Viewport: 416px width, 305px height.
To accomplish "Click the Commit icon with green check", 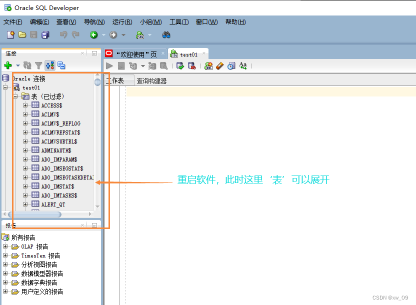I will [180, 66].
